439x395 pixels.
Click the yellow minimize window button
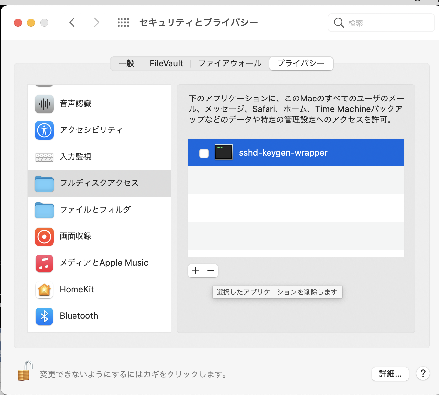click(x=31, y=23)
